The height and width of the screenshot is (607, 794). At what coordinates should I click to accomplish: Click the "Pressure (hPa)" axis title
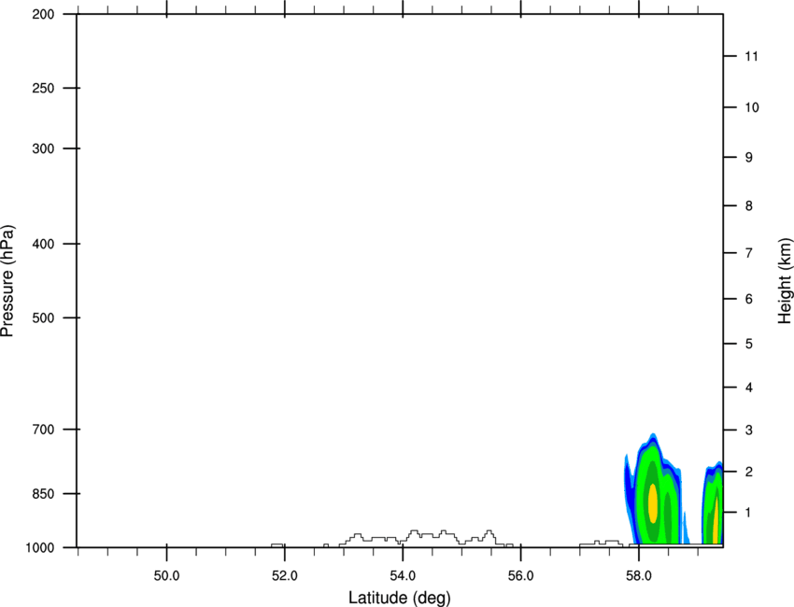7,281
